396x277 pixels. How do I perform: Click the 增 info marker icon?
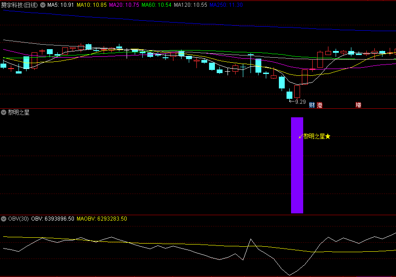pos(358,105)
